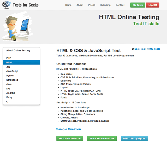The image size is (167, 147).
Task: Click the Tests for Geeks brain logo
Action: [x=7, y=5]
